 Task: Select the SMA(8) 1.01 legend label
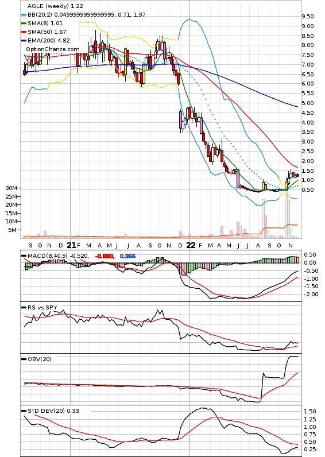click(45, 24)
